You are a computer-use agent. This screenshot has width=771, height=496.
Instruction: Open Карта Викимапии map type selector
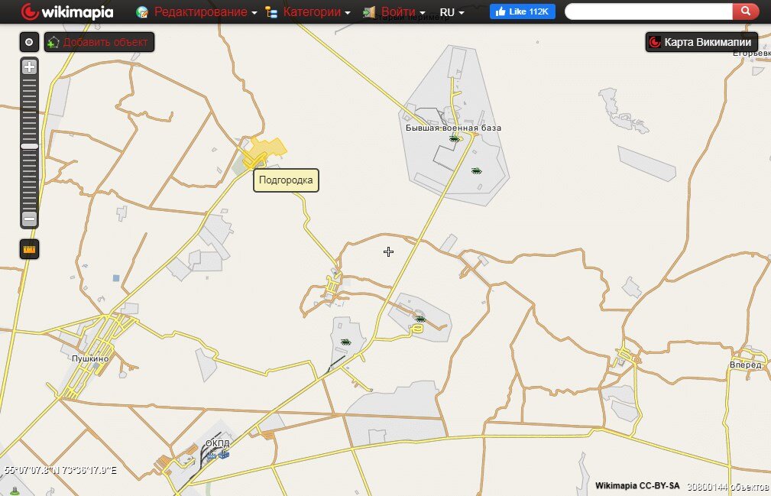click(x=701, y=42)
